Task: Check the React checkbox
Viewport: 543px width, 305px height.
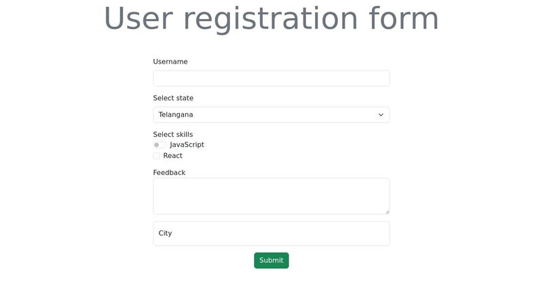Action: click(157, 156)
